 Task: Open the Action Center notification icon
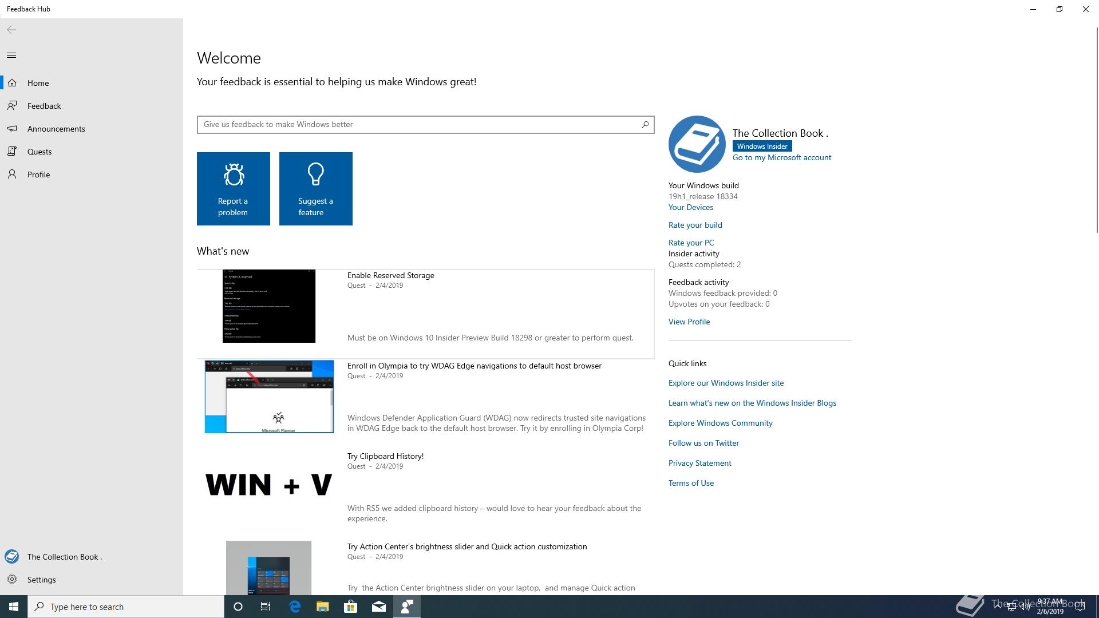(1080, 607)
